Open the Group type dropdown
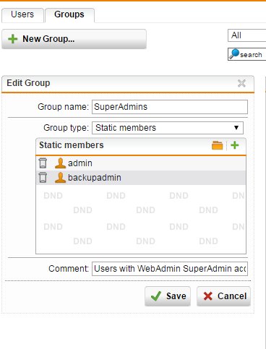266x349 pixels. click(x=168, y=128)
